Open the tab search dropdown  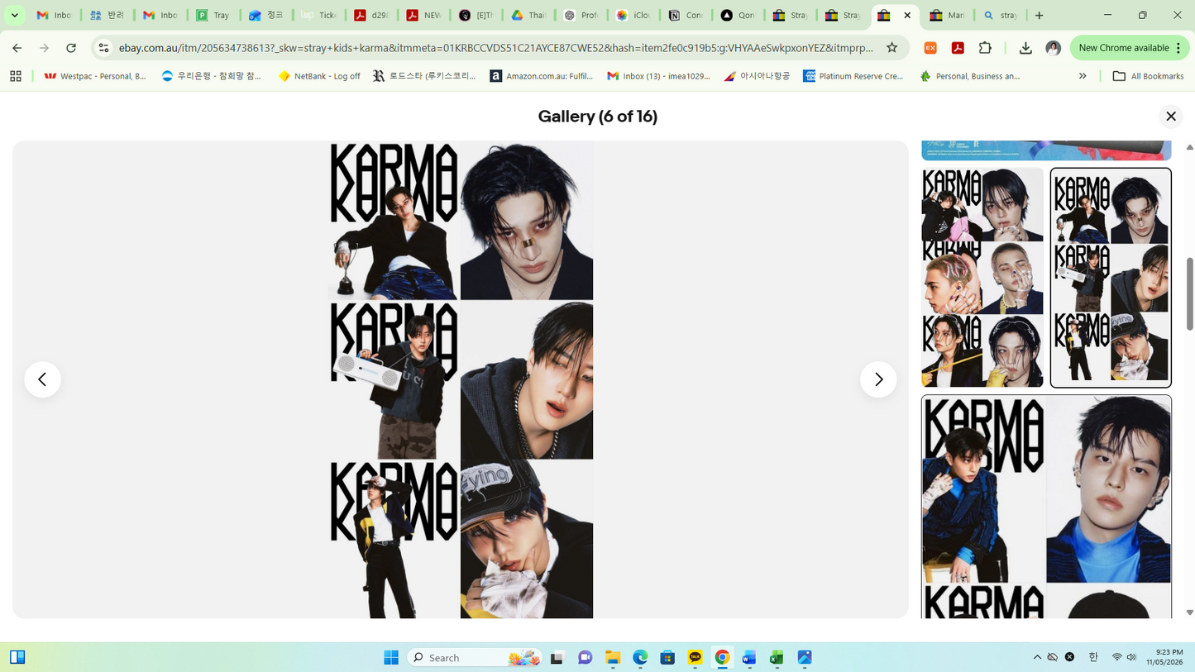pos(14,15)
